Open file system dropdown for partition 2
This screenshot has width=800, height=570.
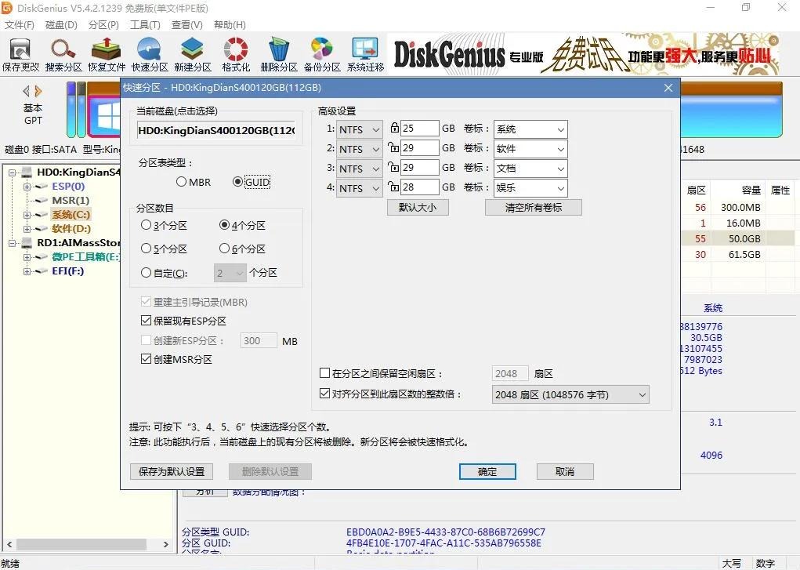click(359, 149)
